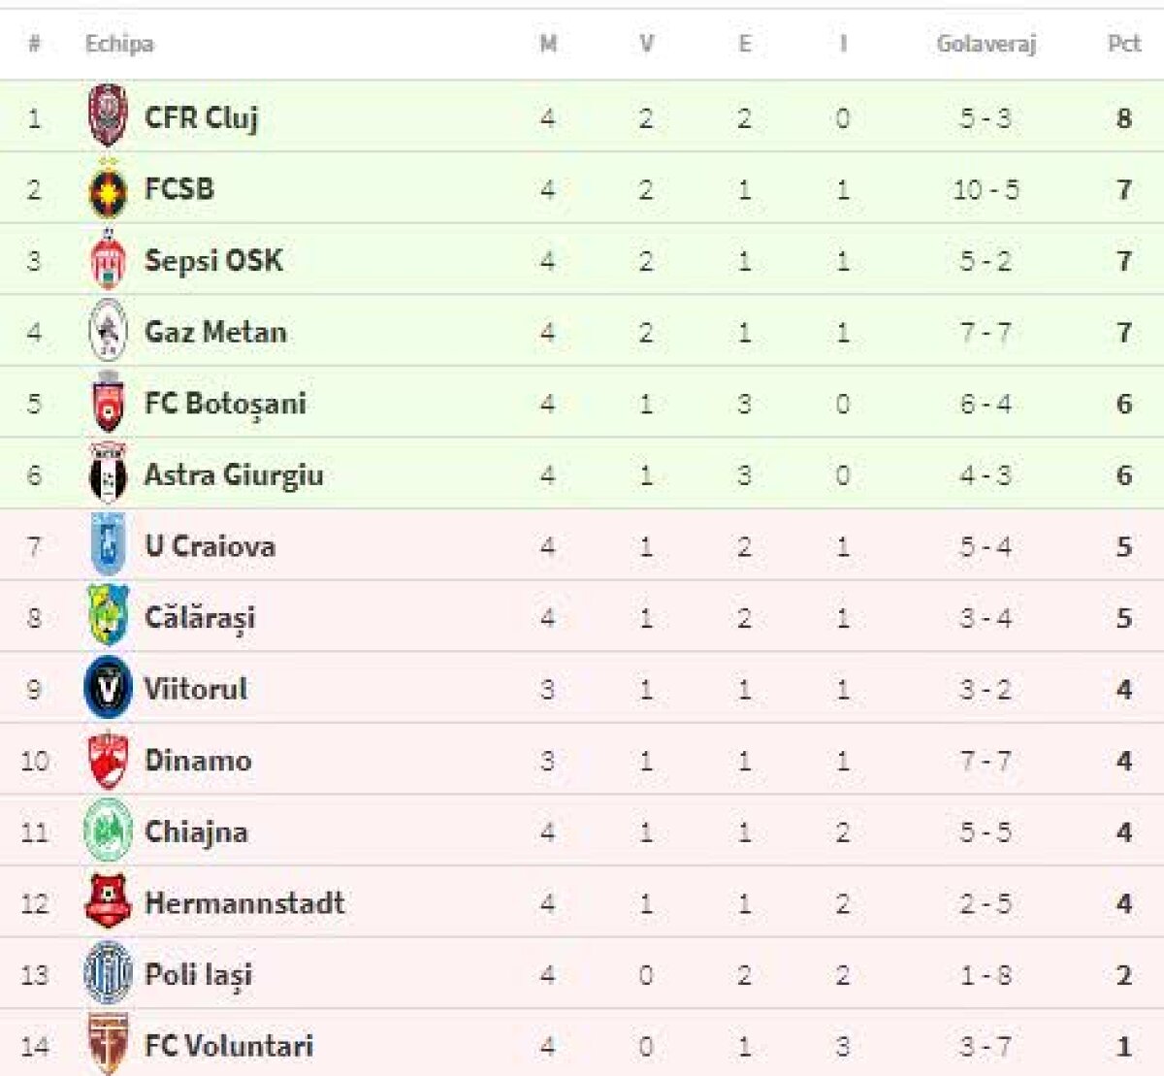
Task: Click the V wins column header
Action: (x=646, y=44)
